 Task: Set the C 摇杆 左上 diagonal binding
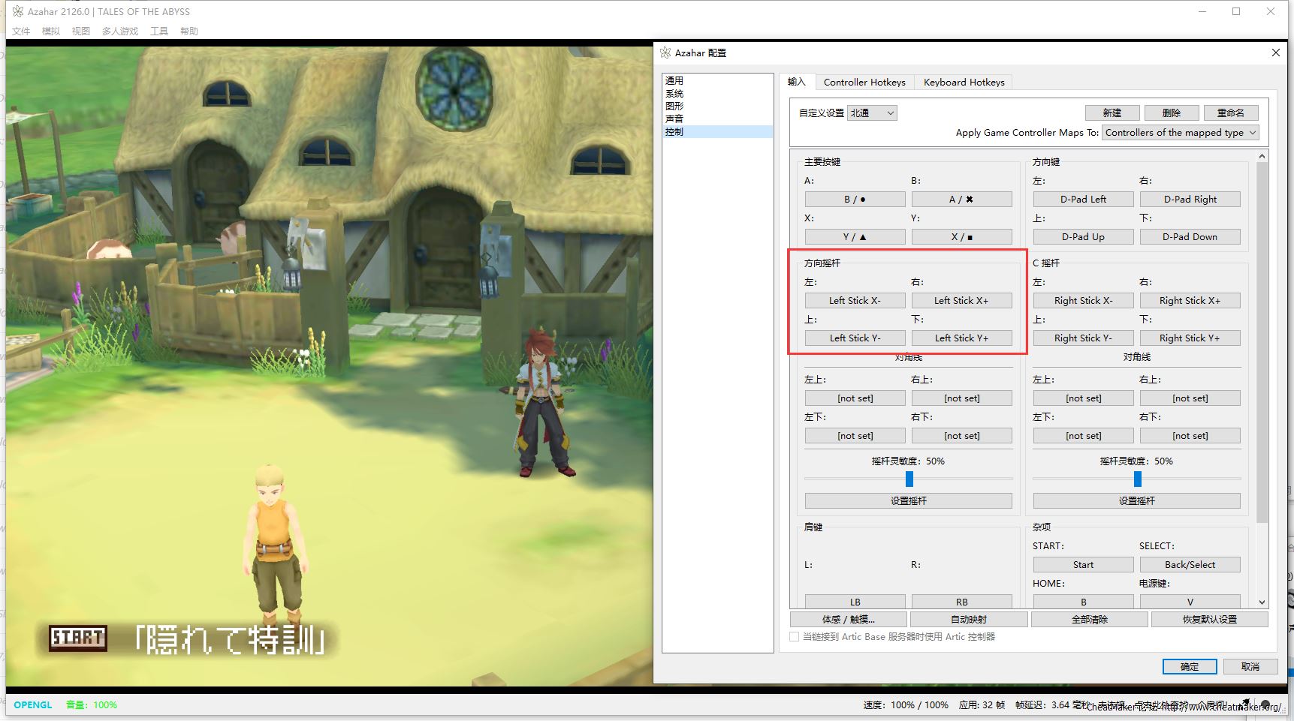[1084, 398]
